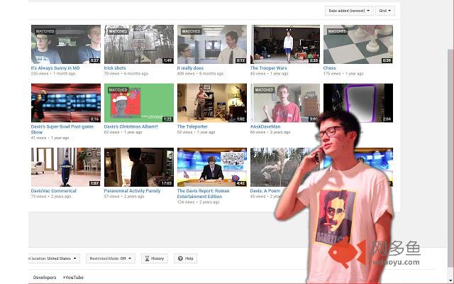
Task: Click the it really does title link
Action: 190,68
